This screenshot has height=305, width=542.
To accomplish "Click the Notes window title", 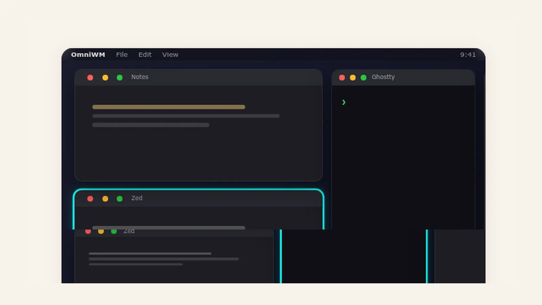I will coord(140,77).
